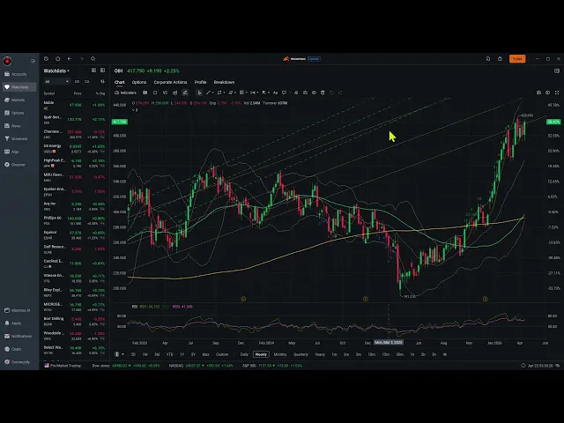Open Moomoo AI in the sidebar
564x423 pixels.
coord(18,310)
